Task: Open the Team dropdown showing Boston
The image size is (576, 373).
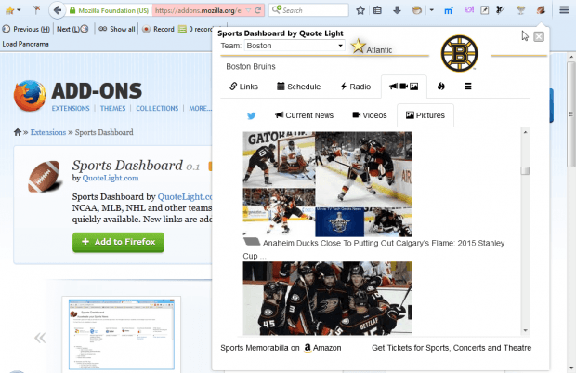Action: click(x=295, y=46)
